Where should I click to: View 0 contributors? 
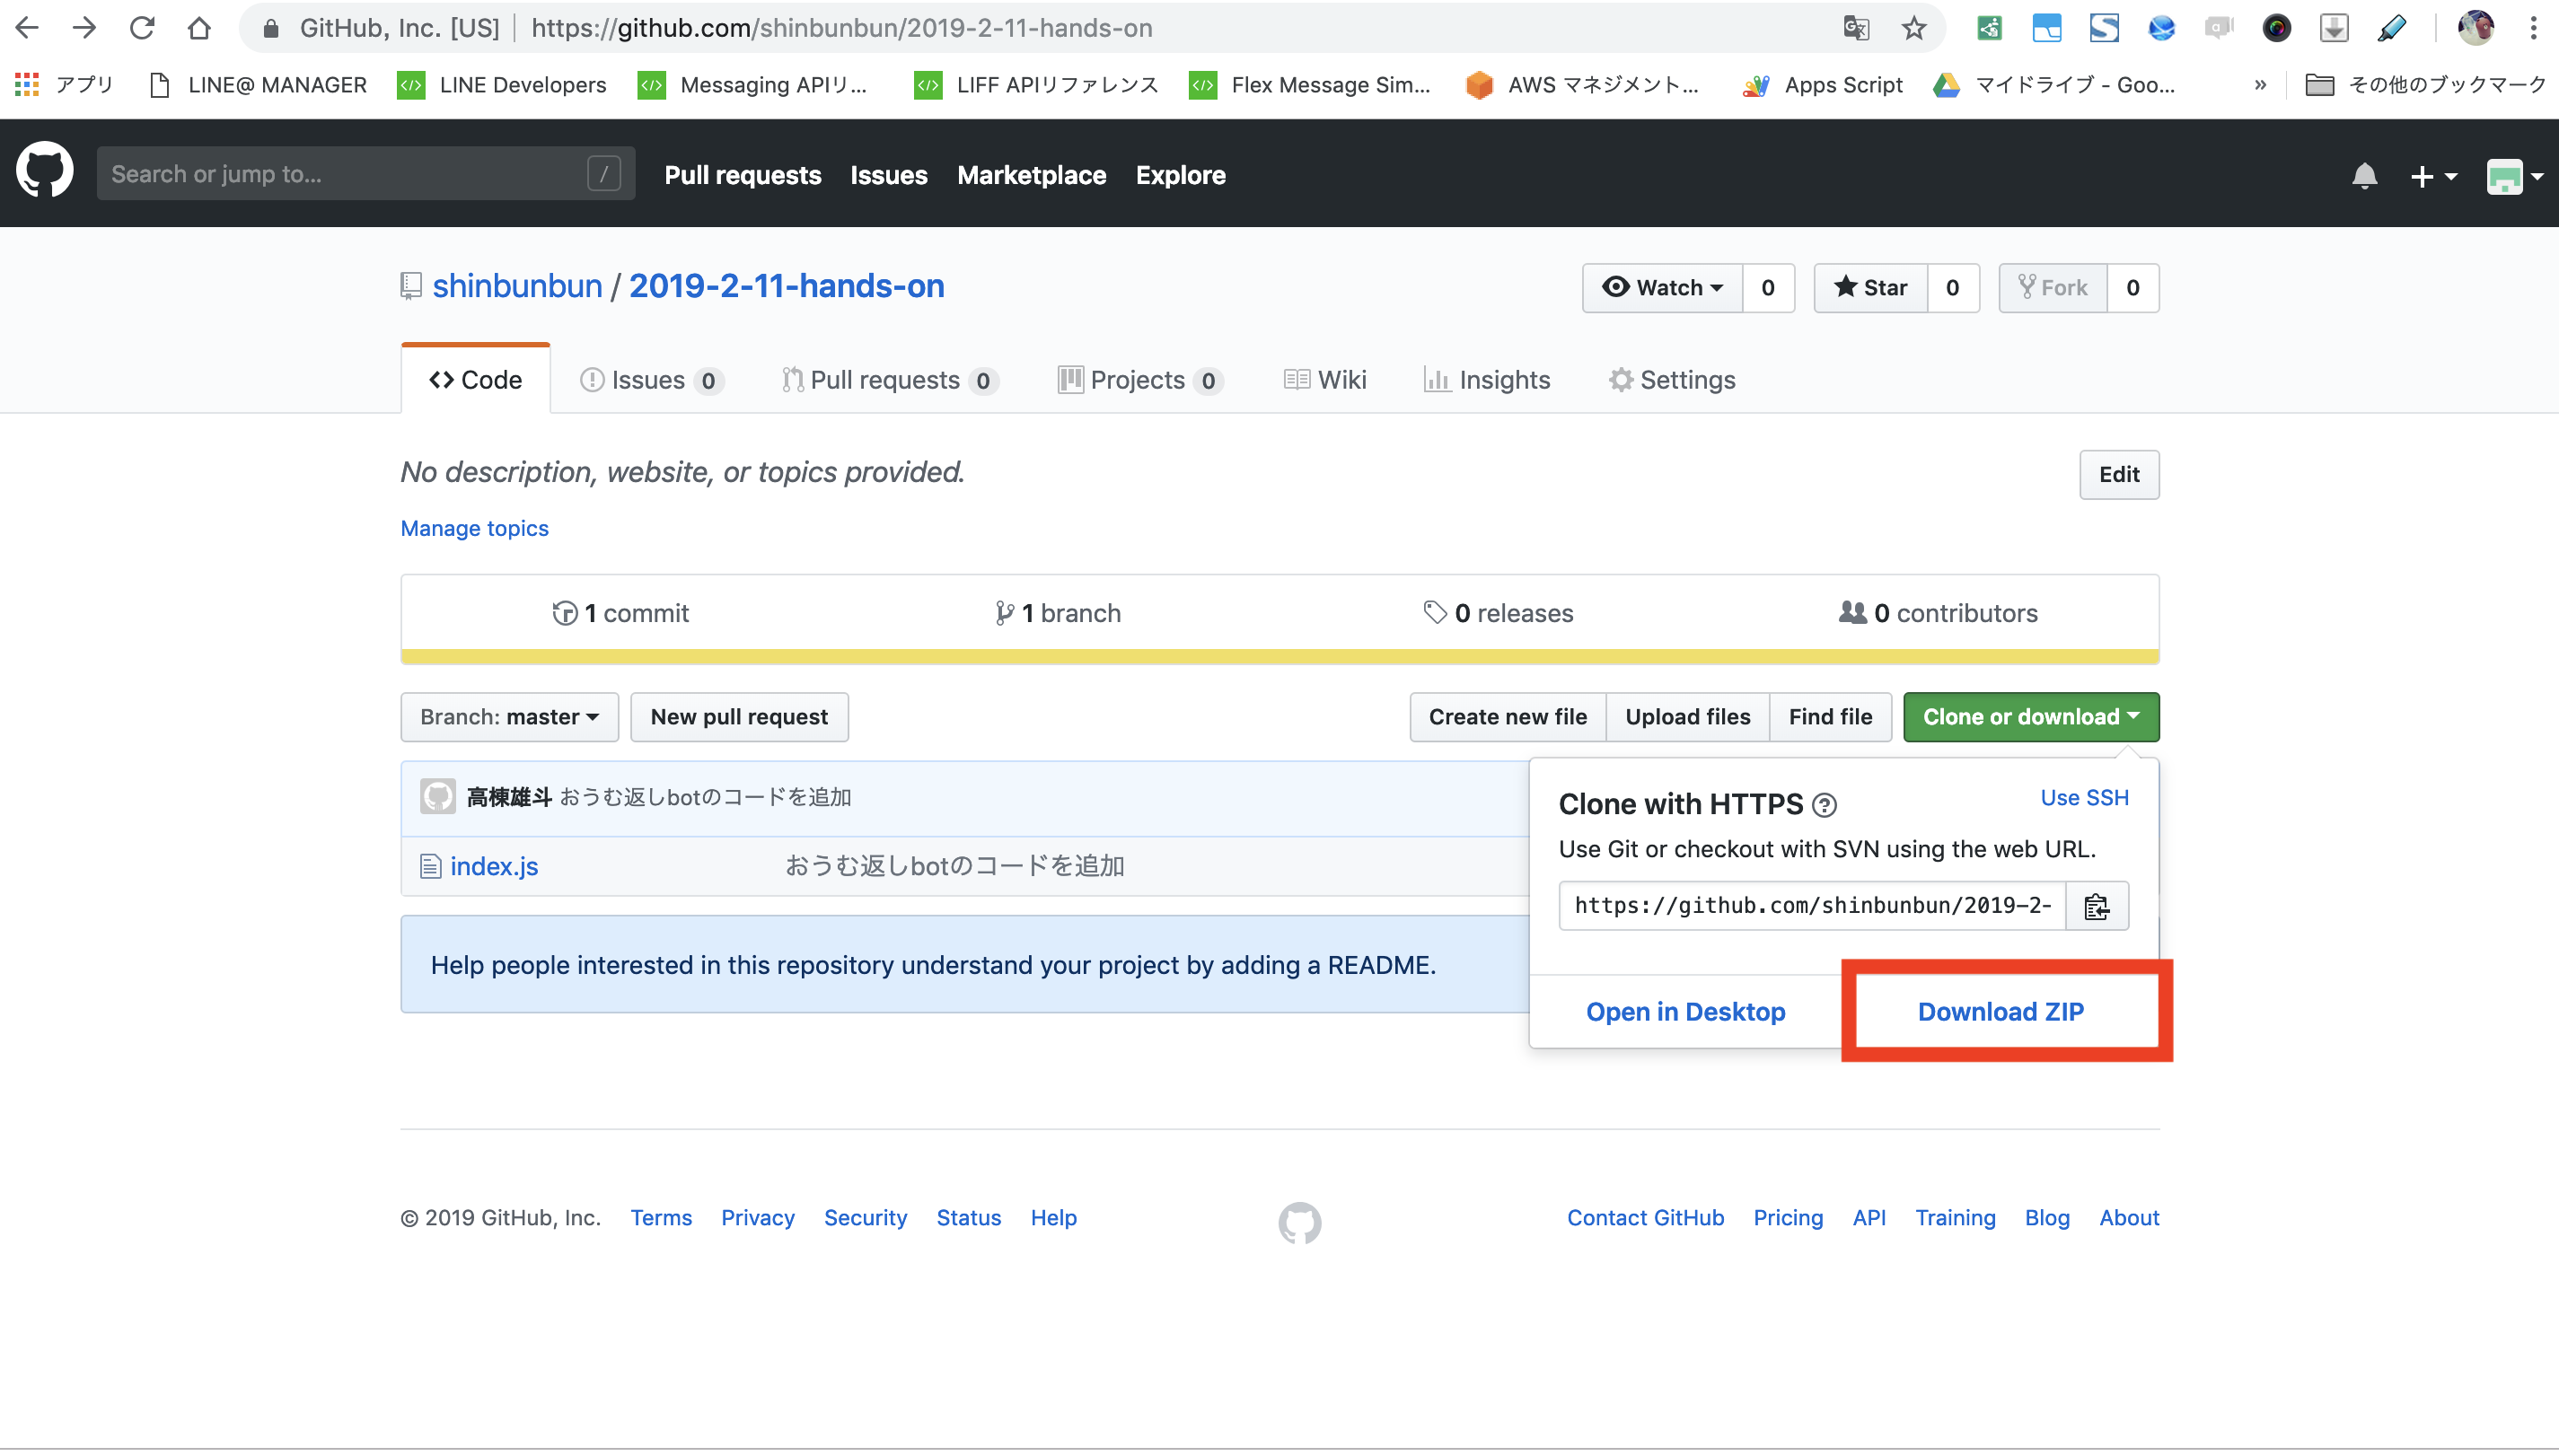click(x=1938, y=613)
